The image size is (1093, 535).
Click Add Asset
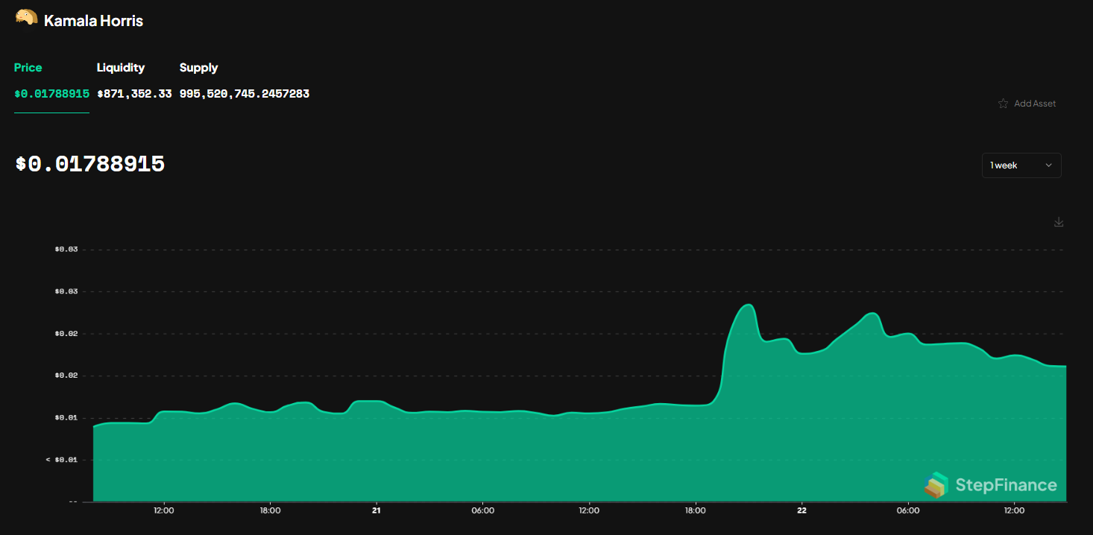click(x=1035, y=103)
